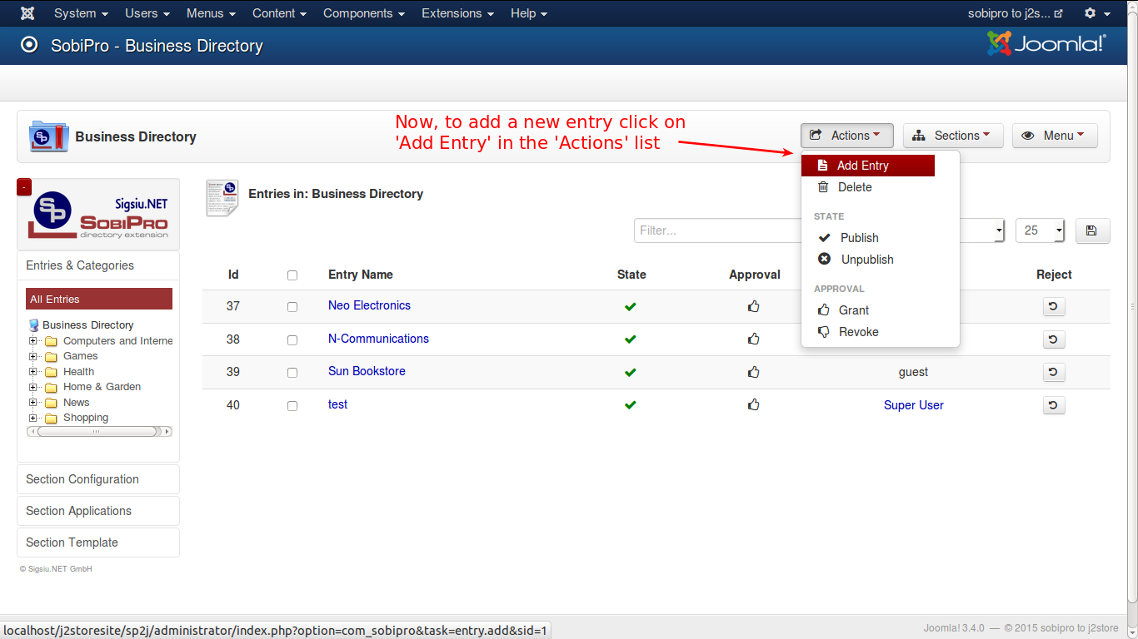
Task: Toggle the select-all entries checkbox
Action: tap(292, 275)
